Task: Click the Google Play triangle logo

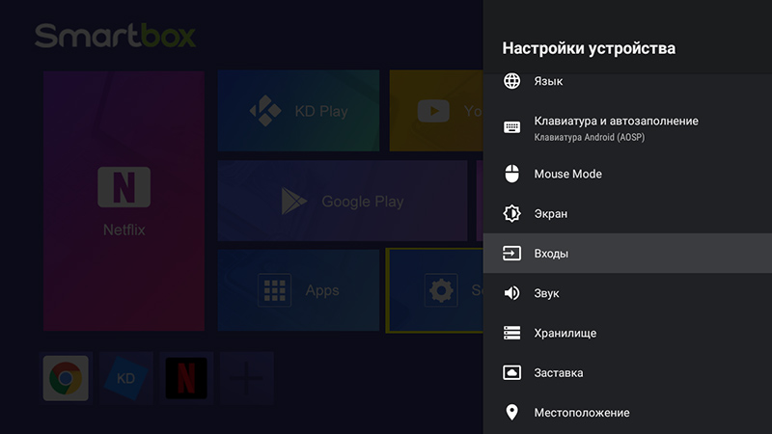Action: point(293,201)
